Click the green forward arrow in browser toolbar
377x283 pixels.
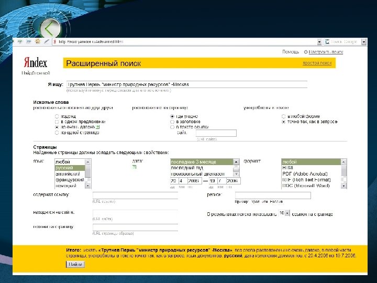pos(20,41)
